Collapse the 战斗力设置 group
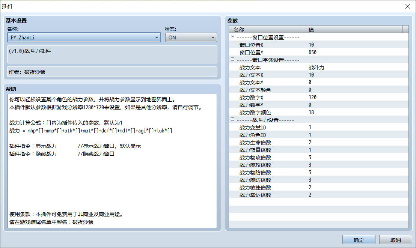Image resolution: width=416 pixels, height=248 pixels. pos(233,119)
